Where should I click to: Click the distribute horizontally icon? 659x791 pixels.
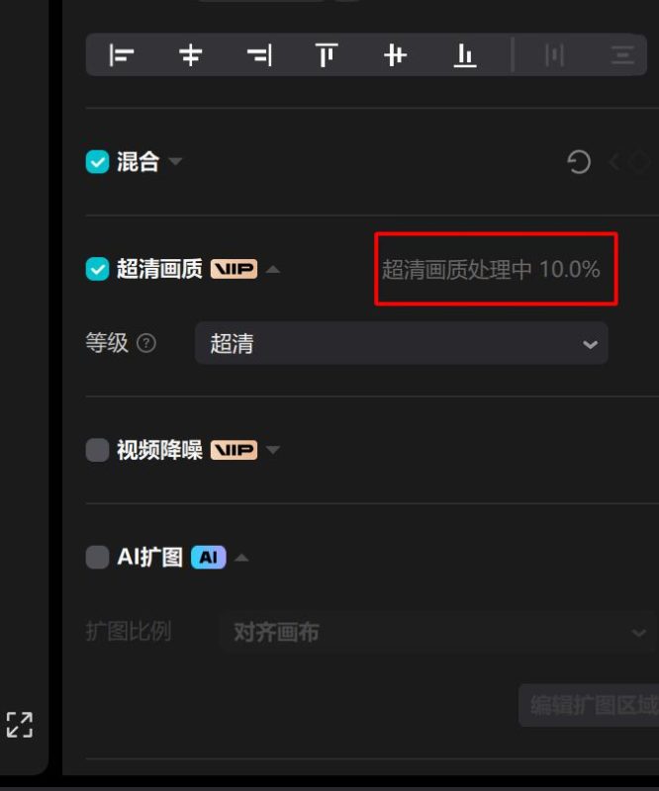click(x=554, y=55)
